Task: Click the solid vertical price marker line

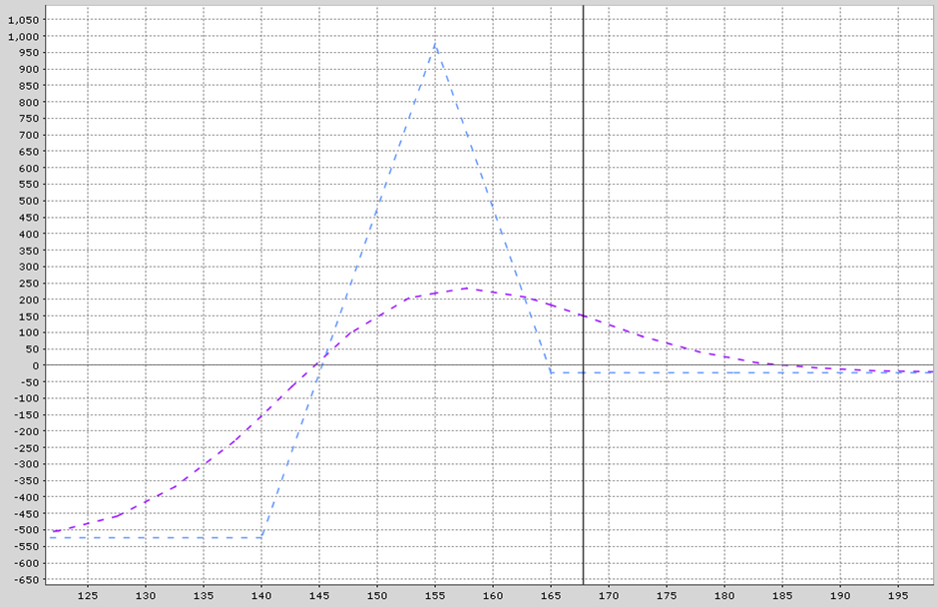Action: pyautogui.click(x=584, y=294)
